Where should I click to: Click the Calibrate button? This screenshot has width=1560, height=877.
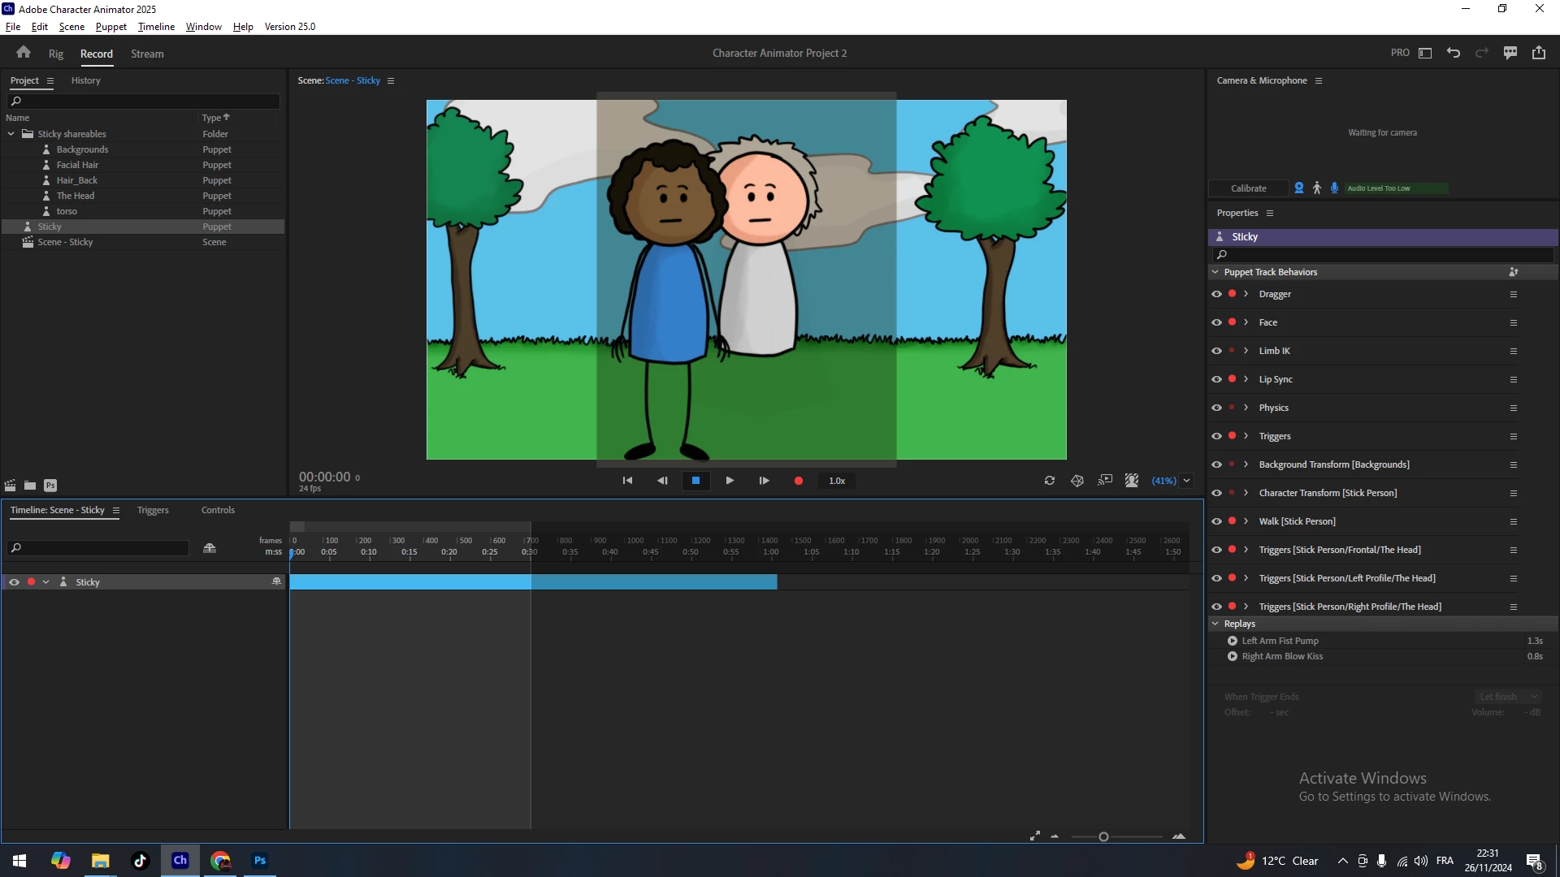[x=1248, y=188]
